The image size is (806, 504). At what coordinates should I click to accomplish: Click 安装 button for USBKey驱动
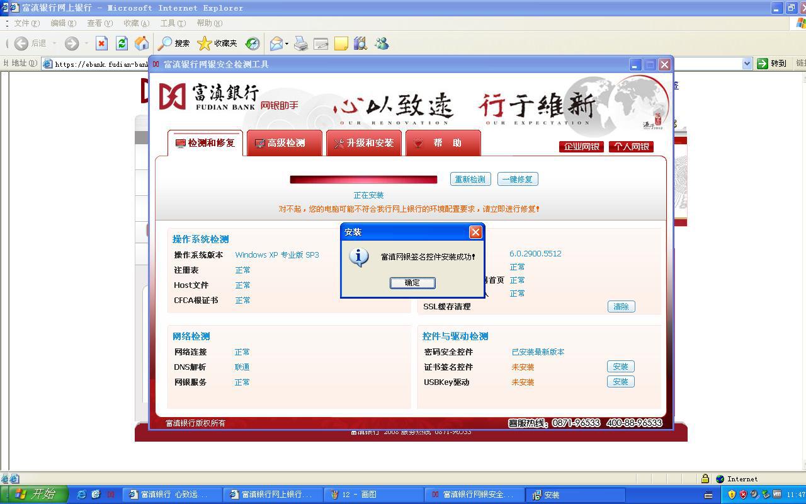620,382
